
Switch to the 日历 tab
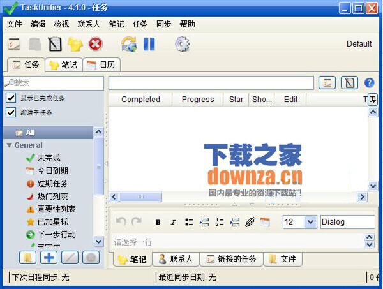pos(101,65)
